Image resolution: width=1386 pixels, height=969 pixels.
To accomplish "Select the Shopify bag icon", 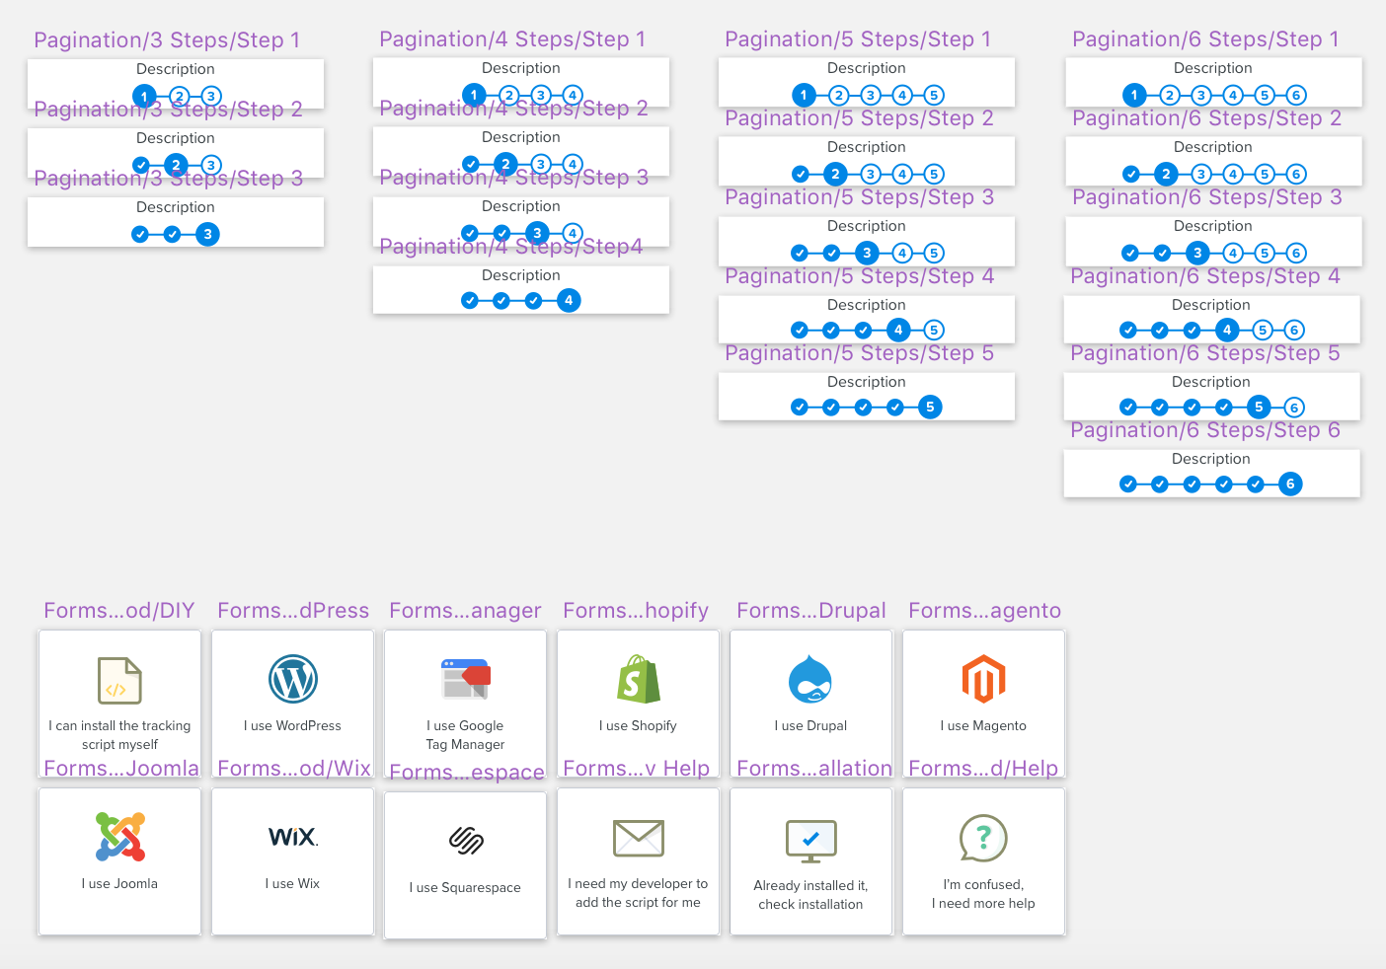I will pos(639,679).
